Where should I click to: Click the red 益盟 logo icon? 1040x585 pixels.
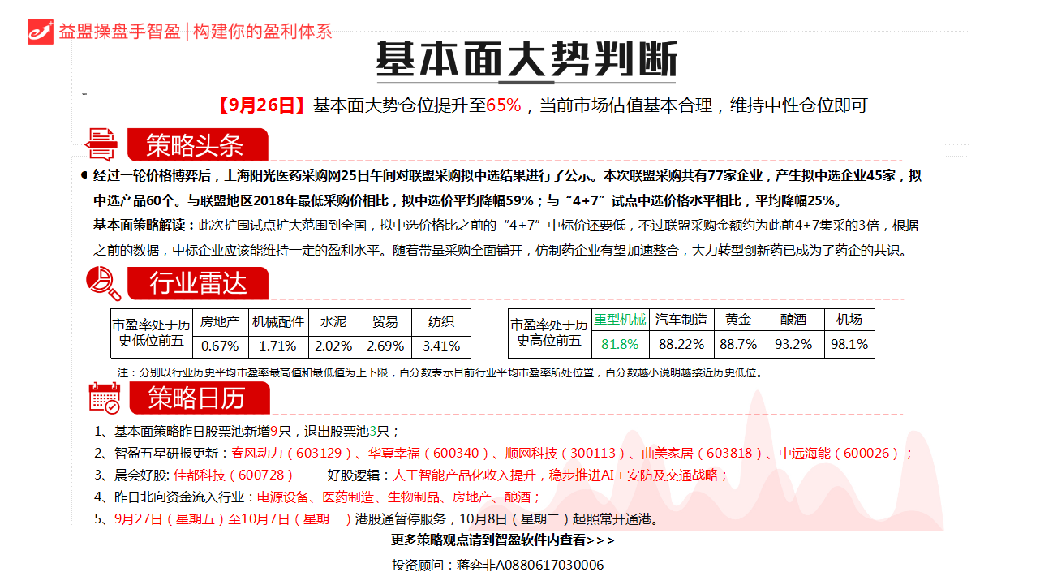40,31
